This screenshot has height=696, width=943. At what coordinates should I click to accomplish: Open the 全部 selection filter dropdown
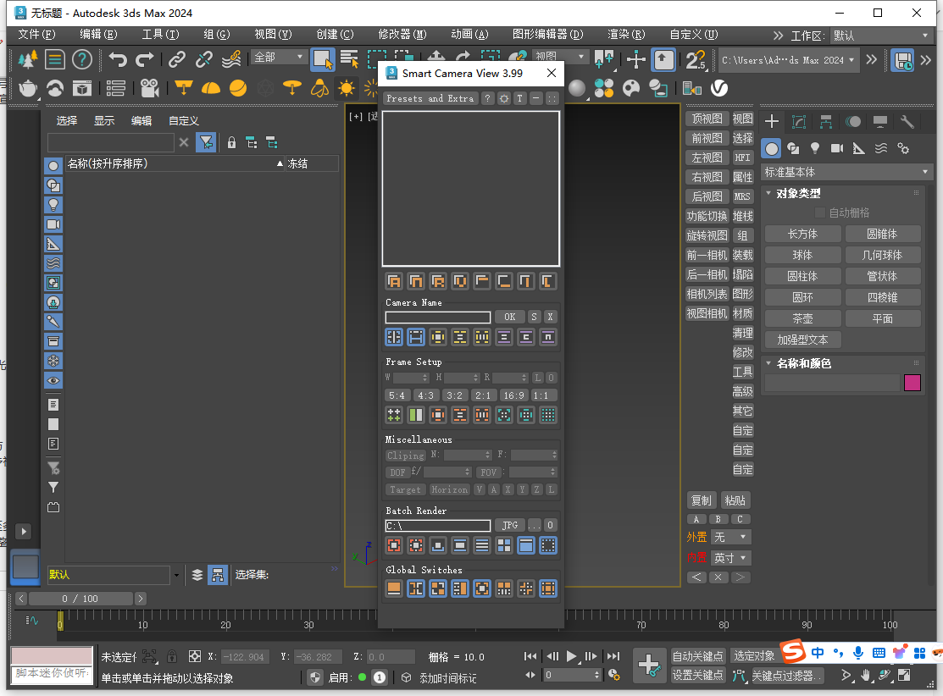tap(278, 57)
